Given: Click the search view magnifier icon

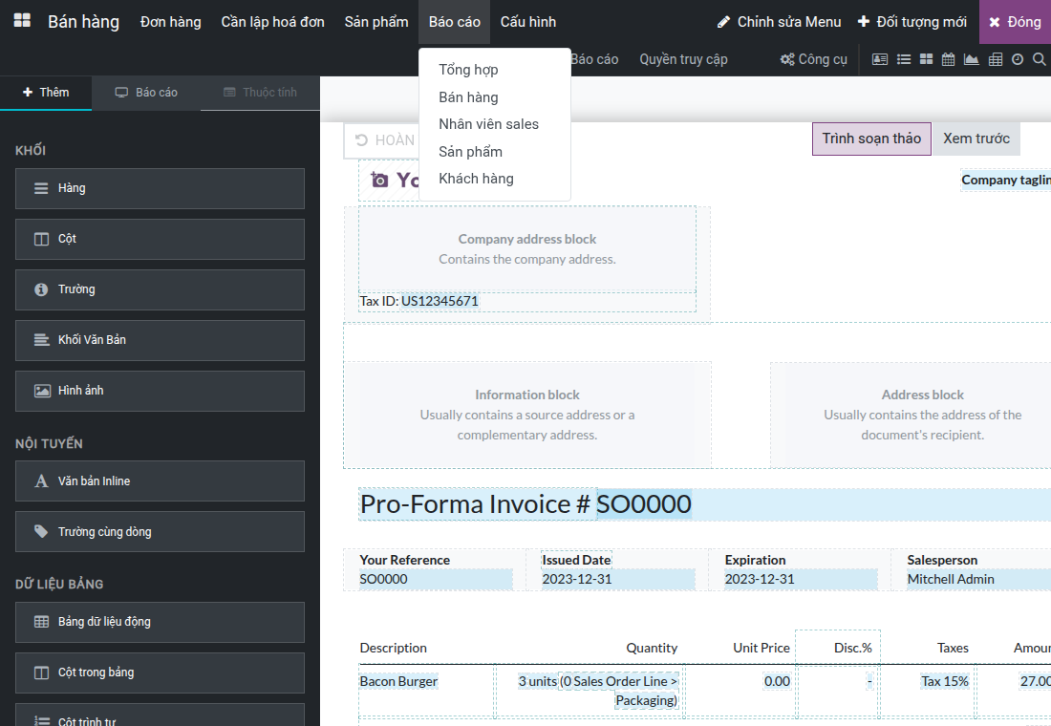Looking at the screenshot, I should pyautogui.click(x=1039, y=59).
